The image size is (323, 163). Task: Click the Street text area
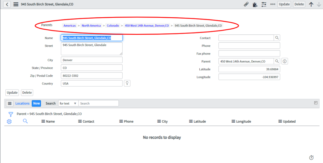click(92, 49)
